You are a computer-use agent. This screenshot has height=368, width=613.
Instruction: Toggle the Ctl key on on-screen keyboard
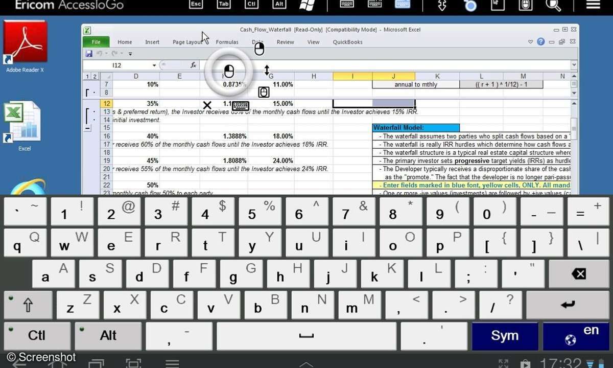point(37,336)
